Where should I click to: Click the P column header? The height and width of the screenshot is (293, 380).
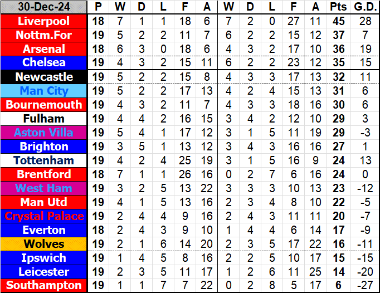pyautogui.click(x=98, y=7)
